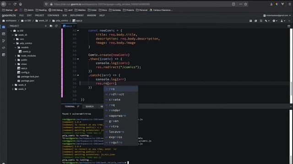293x164 pixels.
Task: Click the terminal tab refresh icon
Action: click(x=78, y=106)
